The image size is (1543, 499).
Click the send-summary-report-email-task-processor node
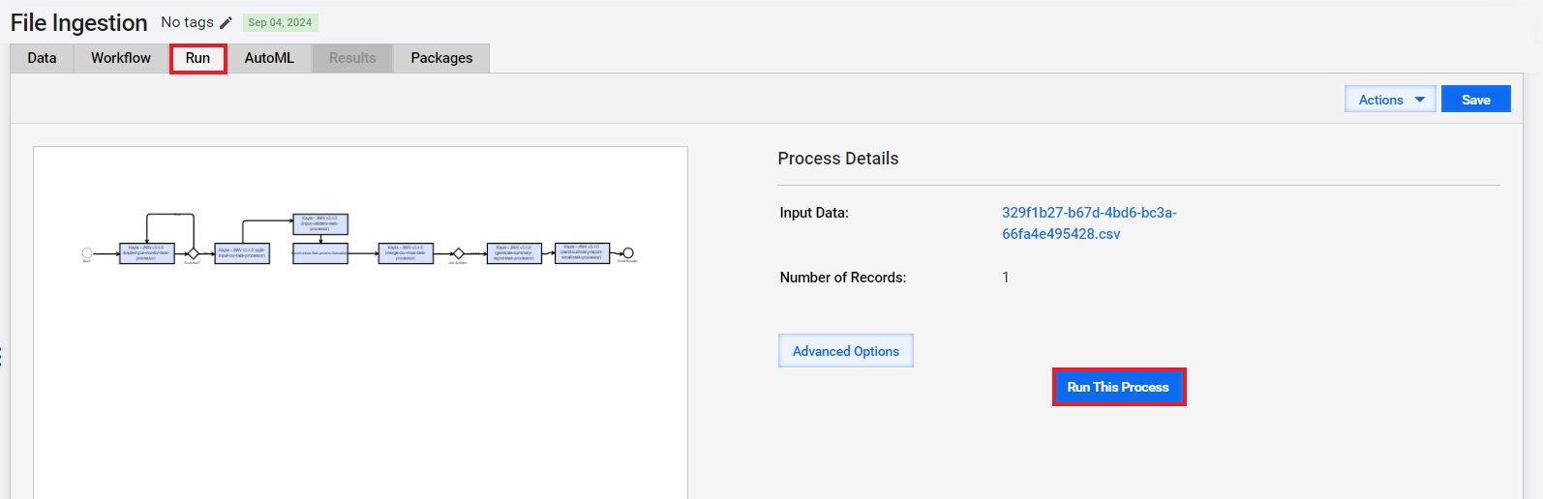click(x=583, y=253)
